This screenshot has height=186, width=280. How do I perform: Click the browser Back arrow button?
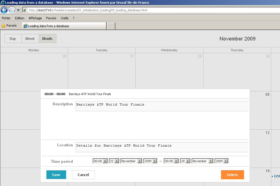point(4,10)
